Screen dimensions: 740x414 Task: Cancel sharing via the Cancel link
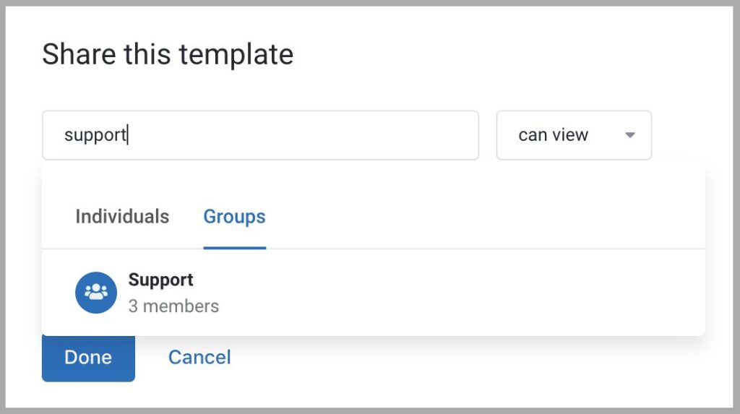199,358
